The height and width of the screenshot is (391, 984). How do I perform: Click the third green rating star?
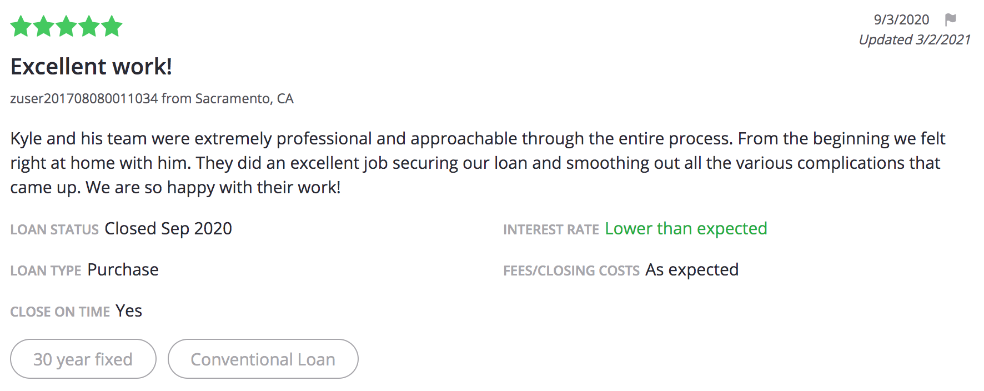[66, 26]
